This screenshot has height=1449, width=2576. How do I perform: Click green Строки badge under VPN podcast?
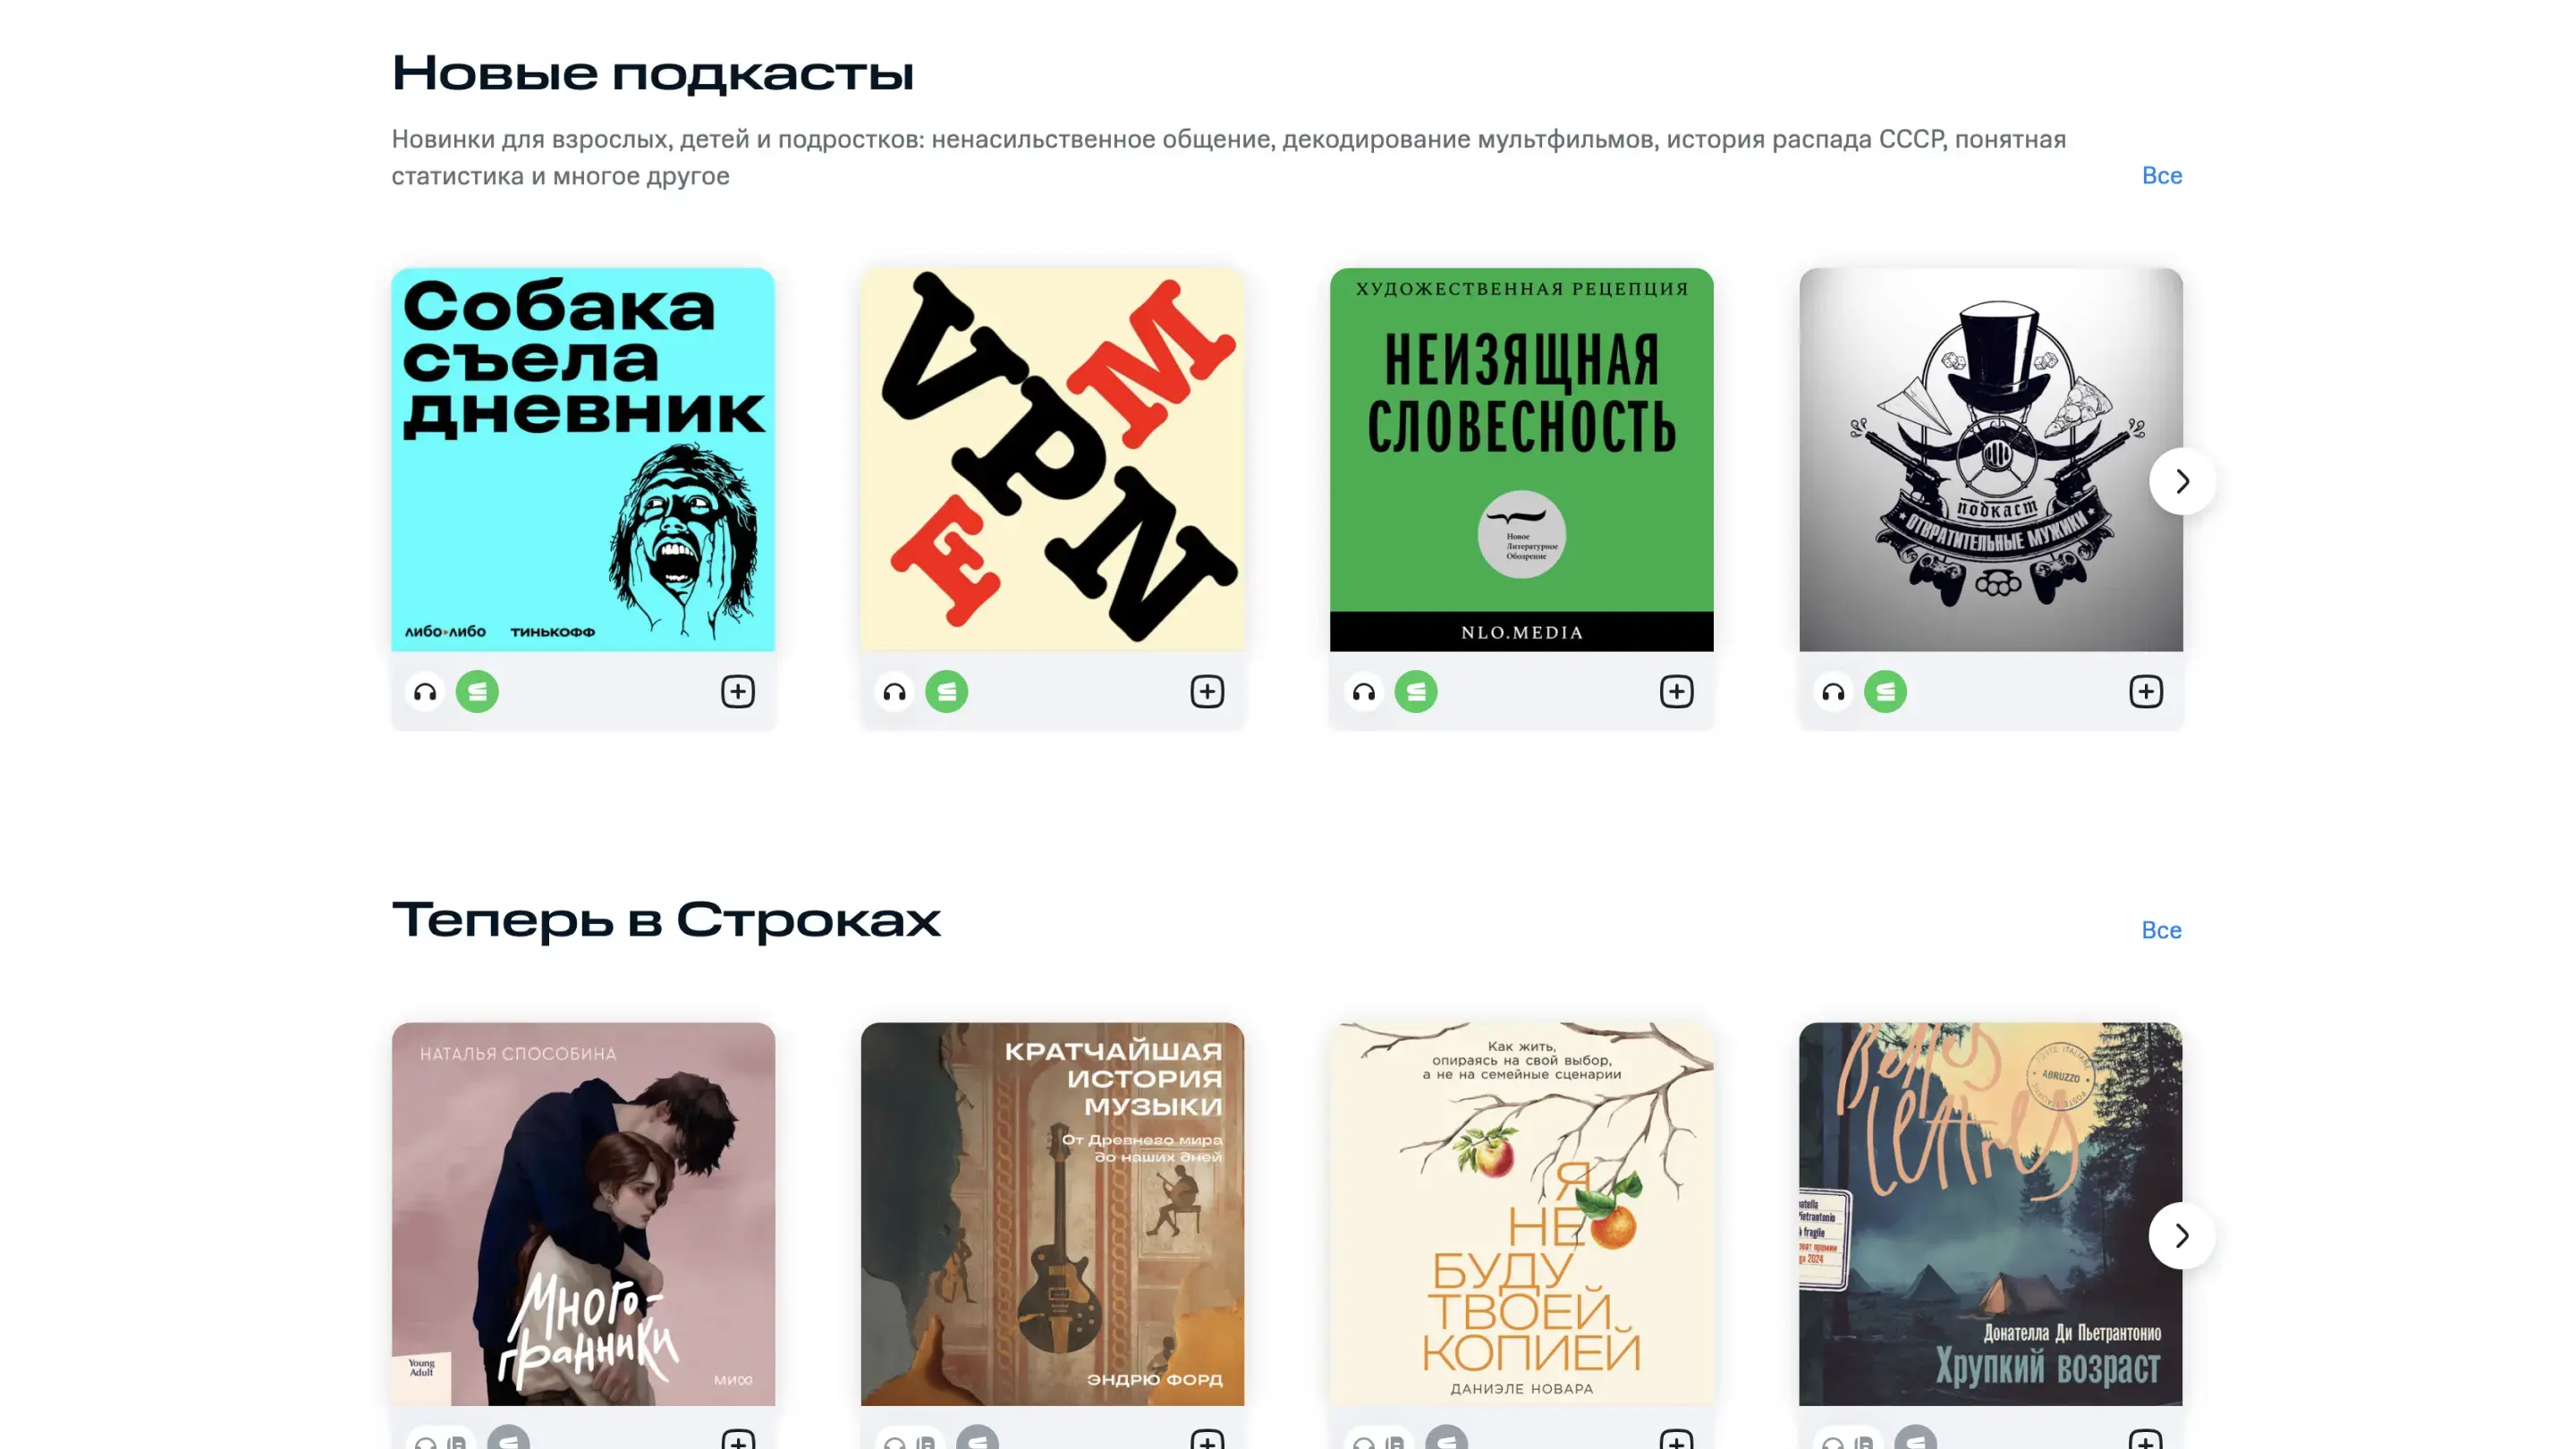point(946,692)
